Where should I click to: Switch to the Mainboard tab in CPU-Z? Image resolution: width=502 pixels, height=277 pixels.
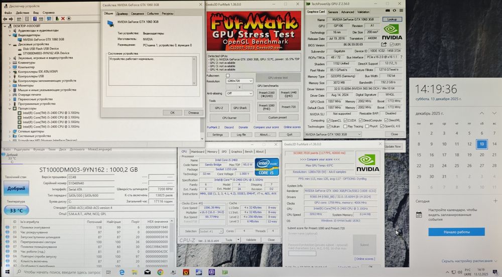(197, 152)
